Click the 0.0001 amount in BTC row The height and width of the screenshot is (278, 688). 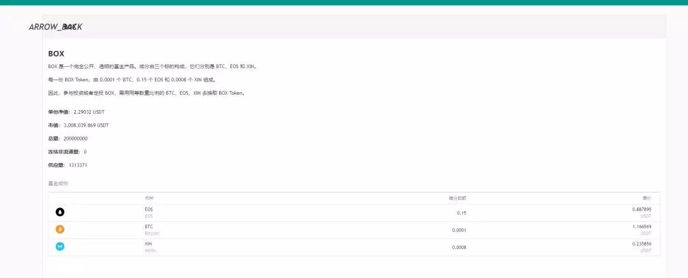pos(459,230)
